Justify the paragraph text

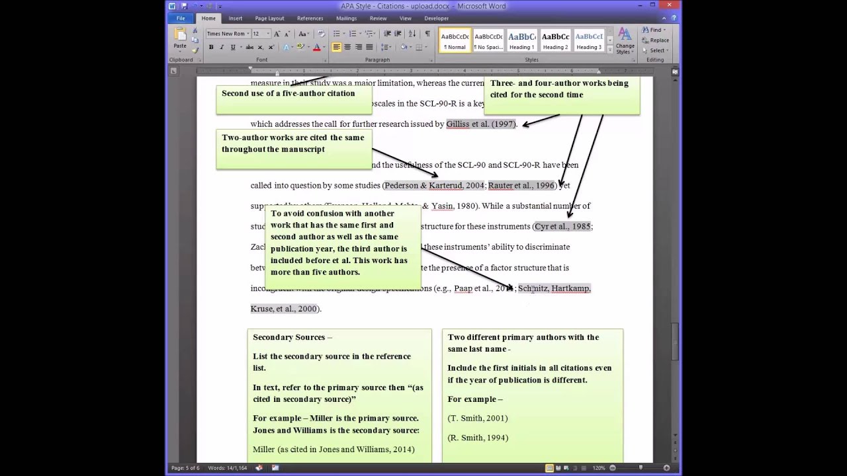369,47
